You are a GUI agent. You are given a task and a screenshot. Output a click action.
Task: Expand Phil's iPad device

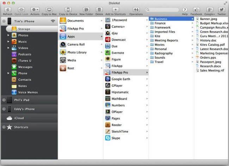pos(4,100)
